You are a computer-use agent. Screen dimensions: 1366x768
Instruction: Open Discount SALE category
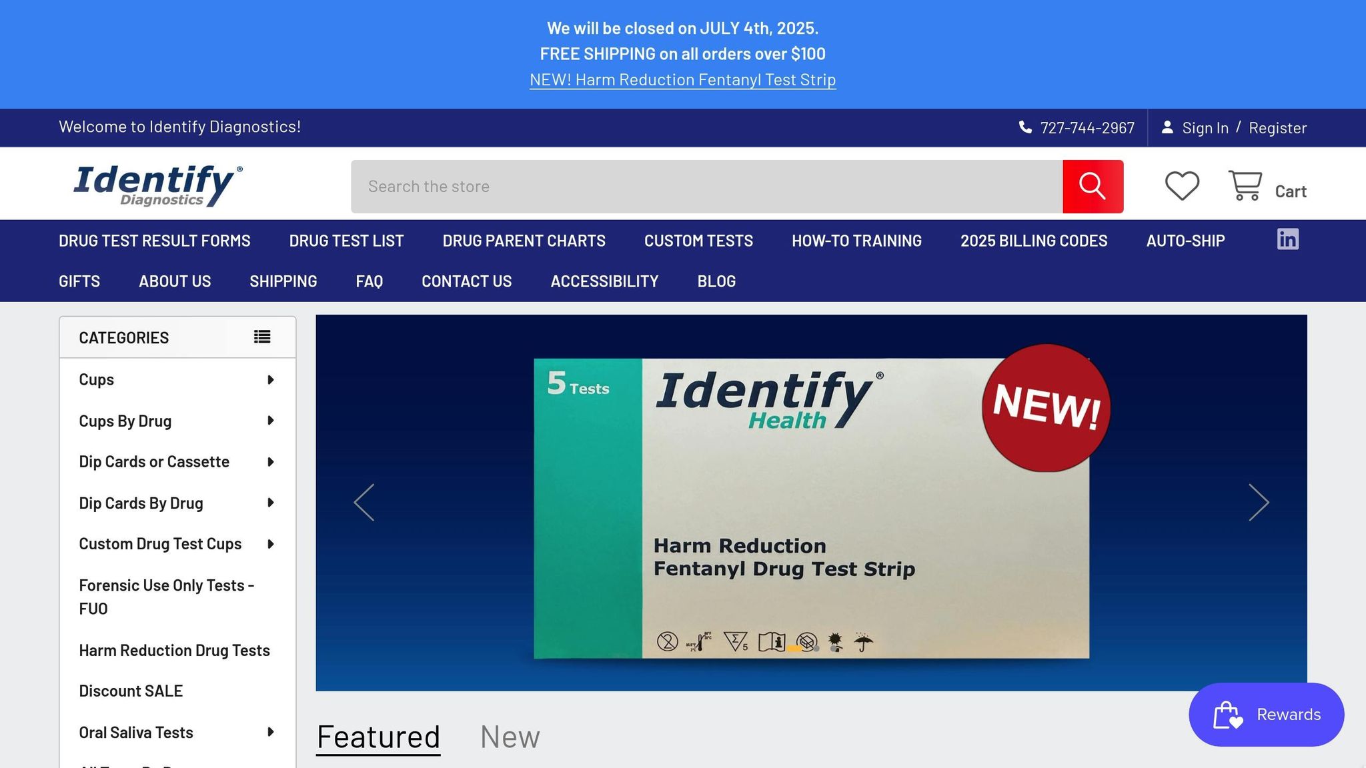[x=131, y=691]
